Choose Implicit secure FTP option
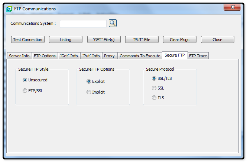Viewport: 247px width, 162px height. coord(89,92)
